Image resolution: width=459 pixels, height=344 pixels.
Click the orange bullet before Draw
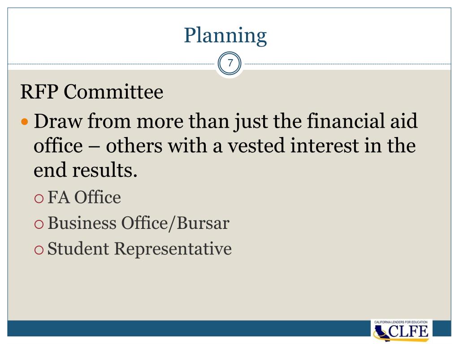(25, 121)
